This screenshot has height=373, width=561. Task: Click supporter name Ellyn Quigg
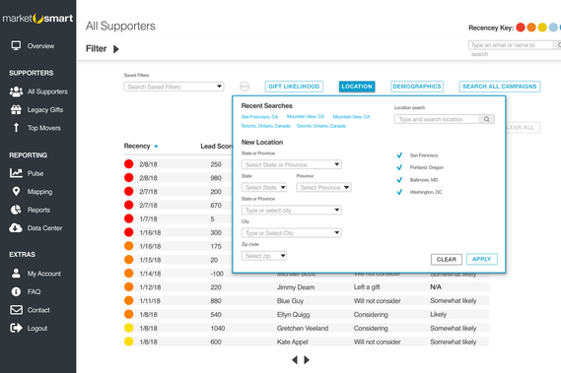[x=293, y=315]
